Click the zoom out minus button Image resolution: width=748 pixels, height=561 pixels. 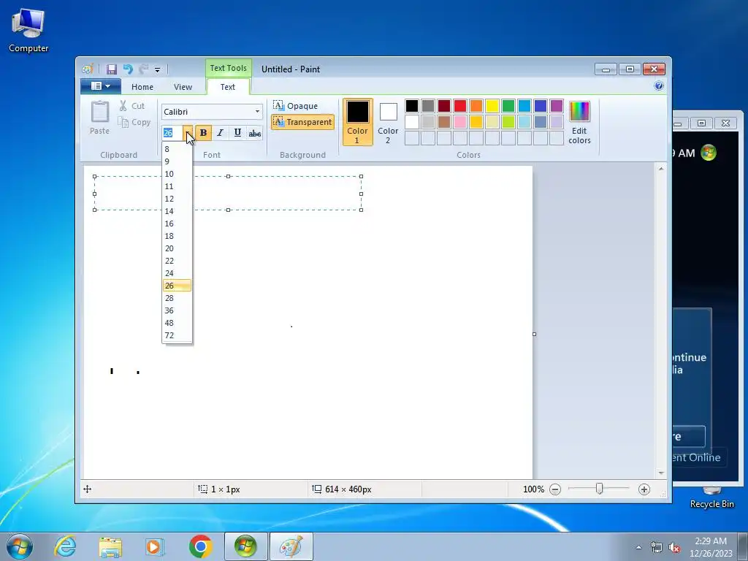coord(555,489)
